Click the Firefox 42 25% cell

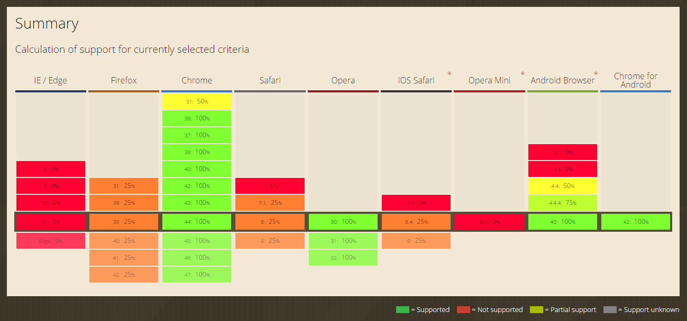[124, 275]
